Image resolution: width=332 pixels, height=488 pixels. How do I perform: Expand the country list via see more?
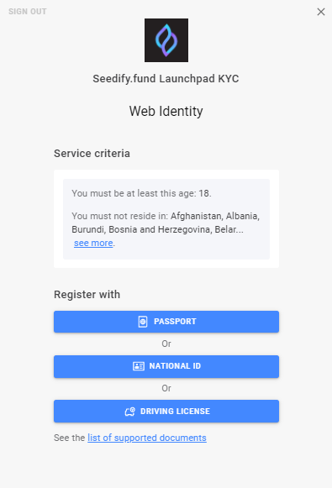pos(93,243)
